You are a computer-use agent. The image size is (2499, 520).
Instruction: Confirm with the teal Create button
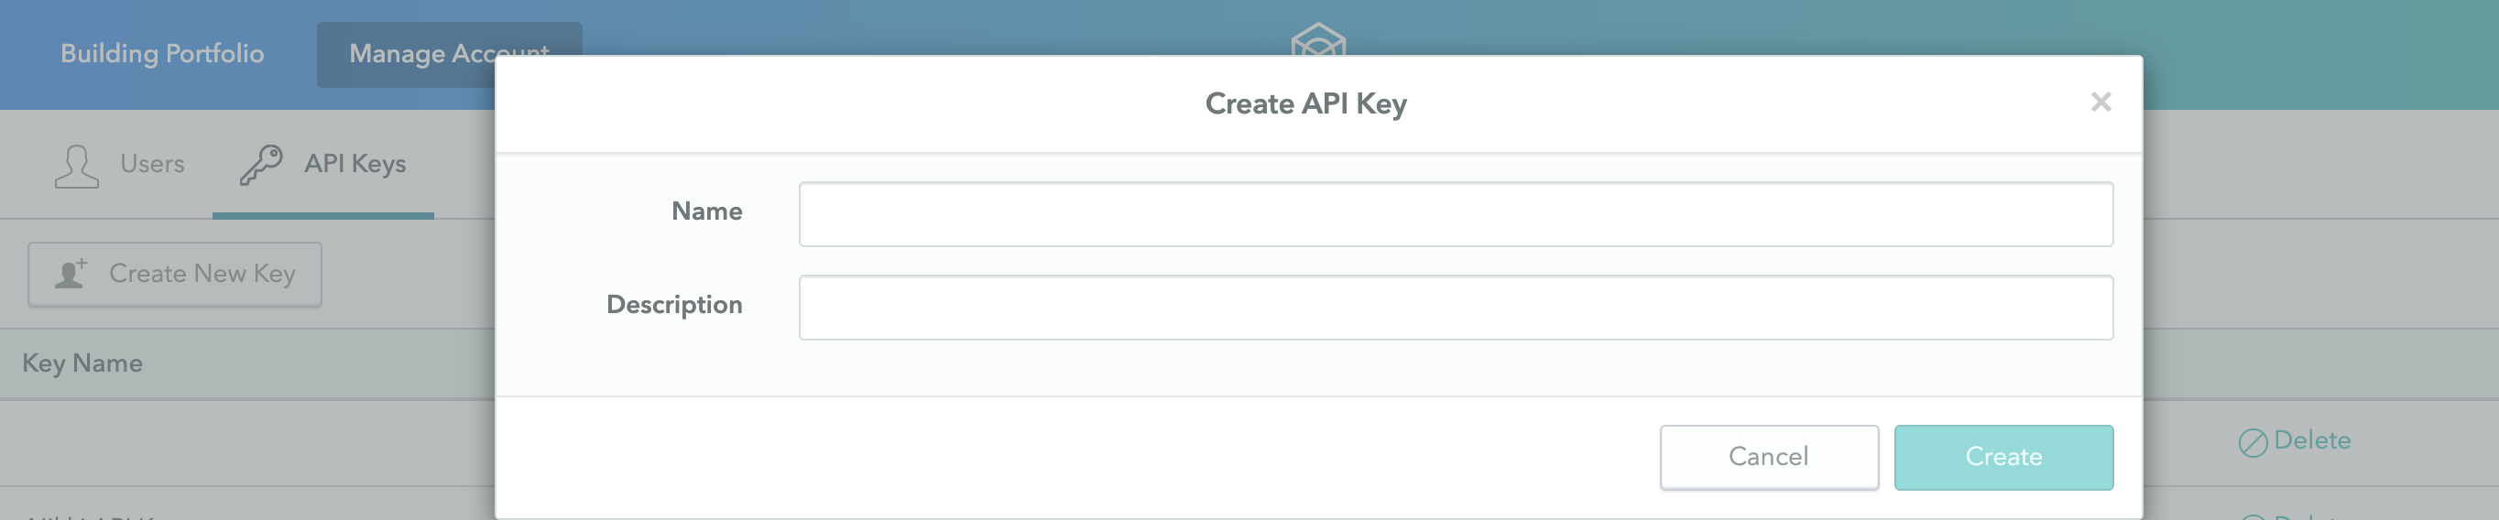pos(2003,457)
